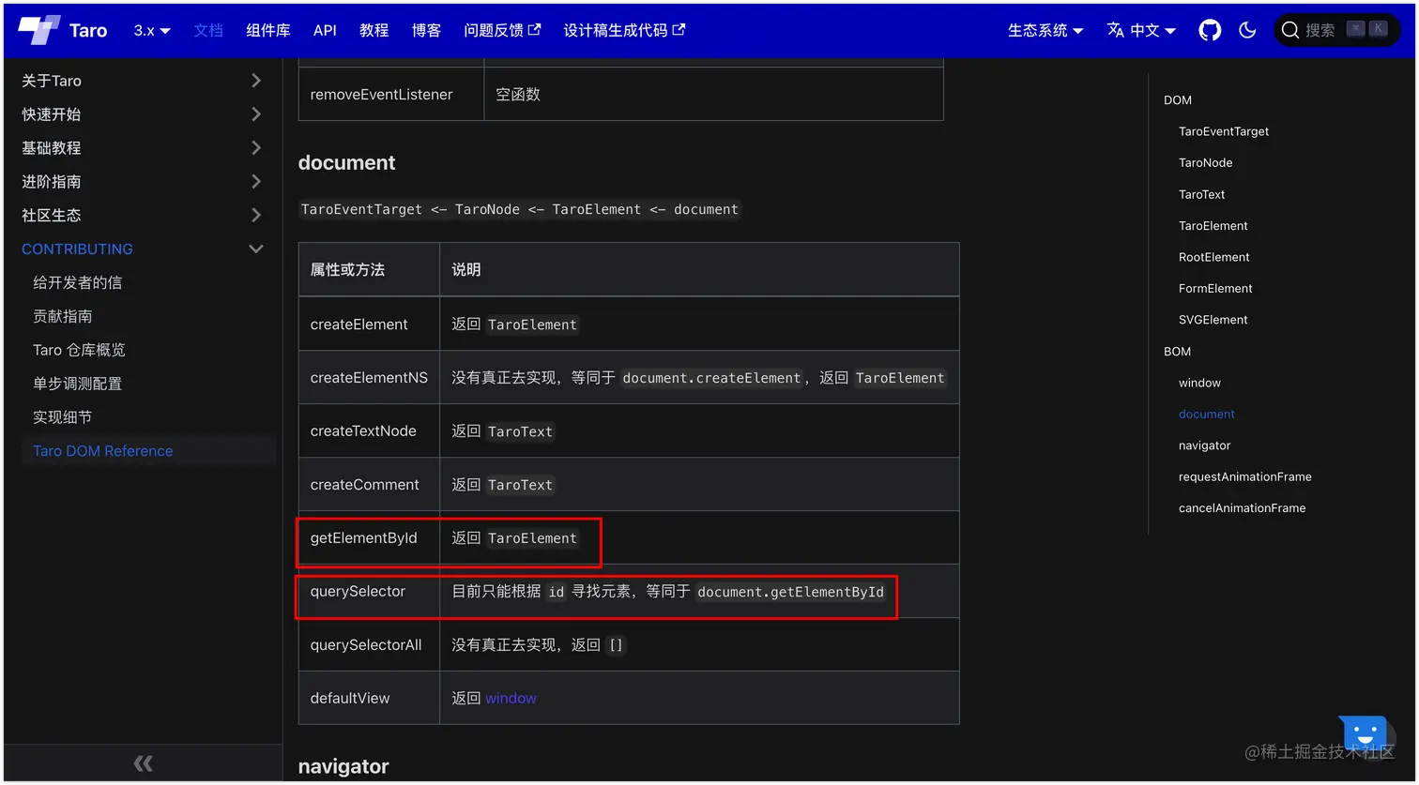Click the 属性或方法 column header
This screenshot has width=1419, height=785.
tap(369, 270)
